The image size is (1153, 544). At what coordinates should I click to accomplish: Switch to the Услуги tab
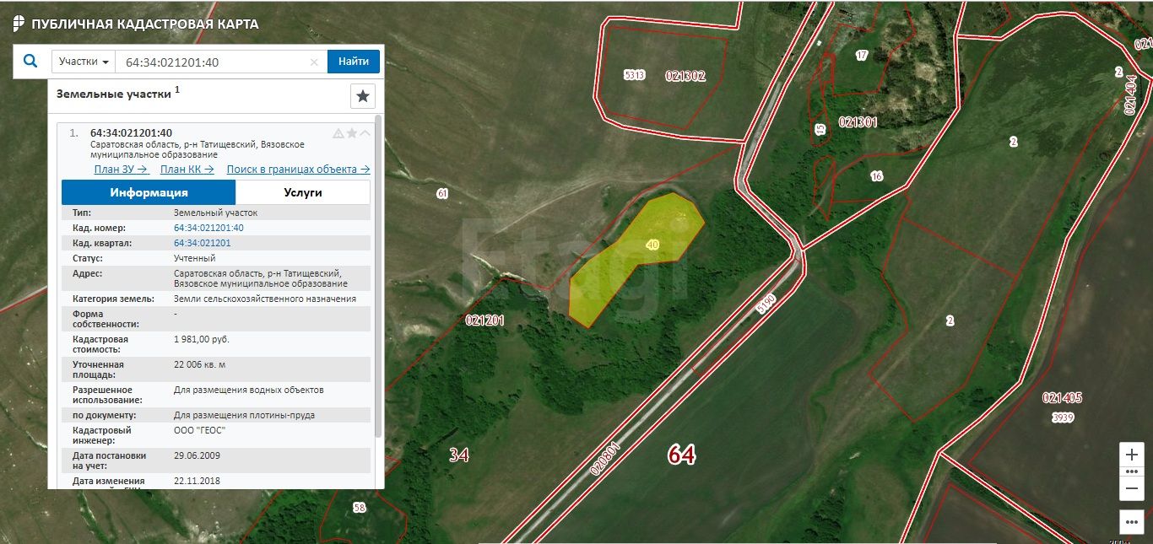tap(303, 192)
